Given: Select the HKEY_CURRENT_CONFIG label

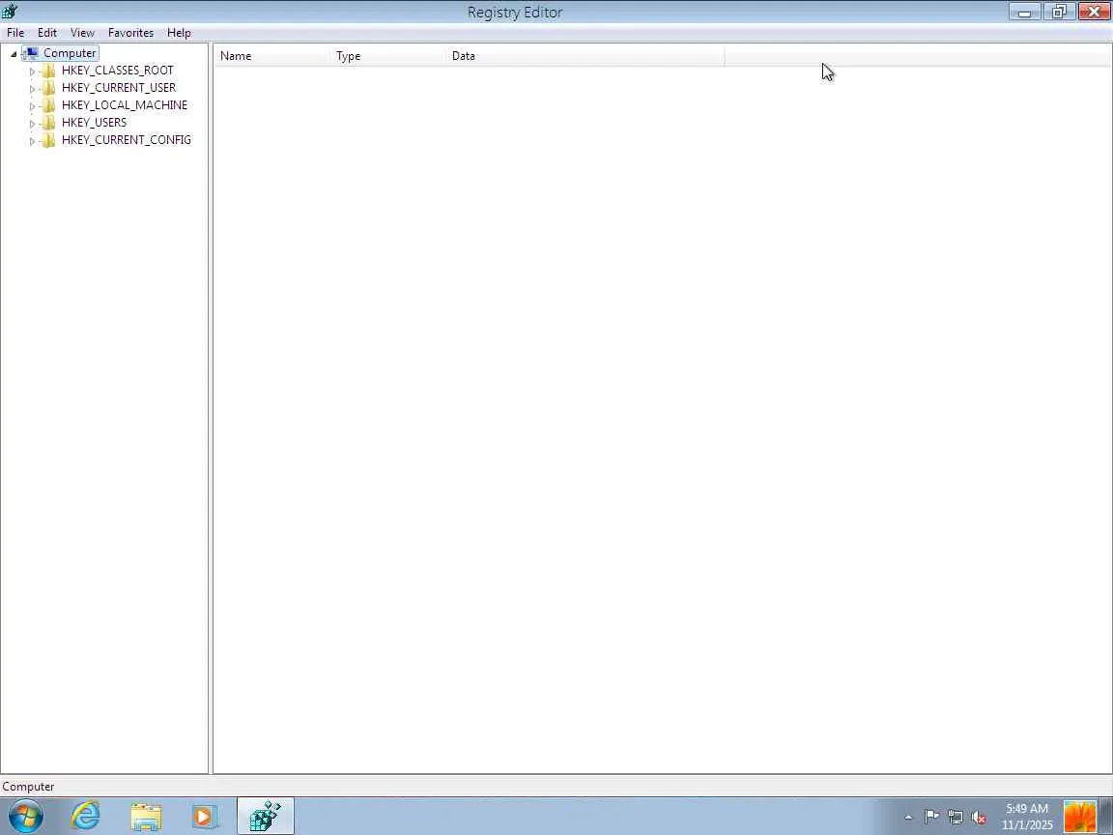Looking at the screenshot, I should click(127, 140).
